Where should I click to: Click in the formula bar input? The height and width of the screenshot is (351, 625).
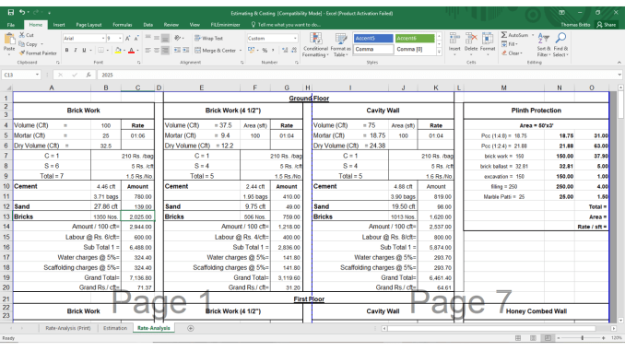[359, 75]
